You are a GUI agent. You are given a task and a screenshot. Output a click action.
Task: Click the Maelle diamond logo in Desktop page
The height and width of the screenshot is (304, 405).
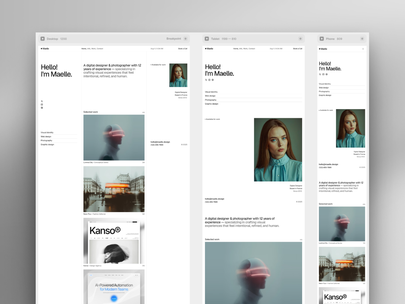[45, 49]
